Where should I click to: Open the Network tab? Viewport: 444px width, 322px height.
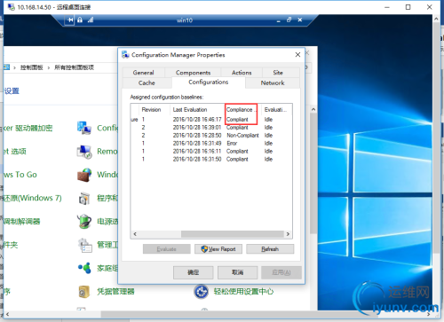tap(273, 82)
